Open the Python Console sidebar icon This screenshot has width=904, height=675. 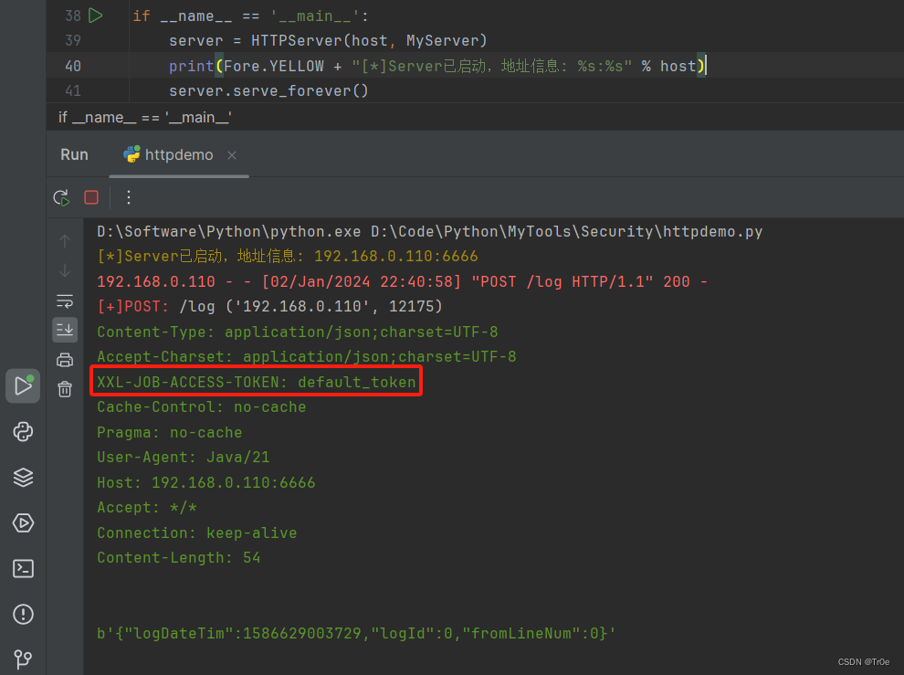coord(23,431)
